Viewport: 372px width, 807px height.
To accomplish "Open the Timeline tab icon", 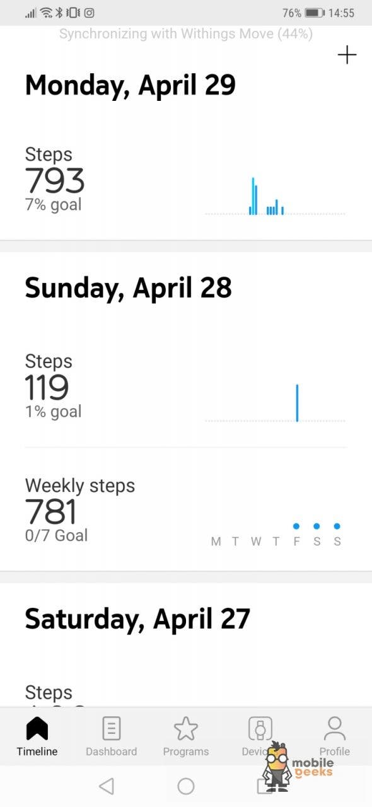I will (x=37, y=729).
